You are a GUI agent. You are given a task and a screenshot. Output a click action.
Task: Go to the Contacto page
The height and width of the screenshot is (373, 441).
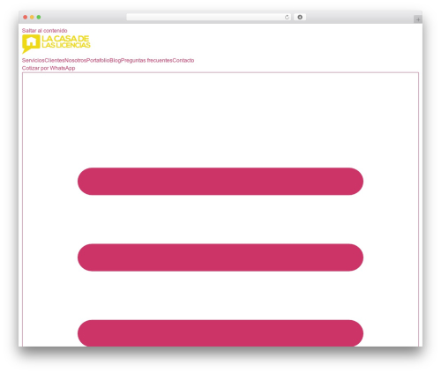(183, 60)
